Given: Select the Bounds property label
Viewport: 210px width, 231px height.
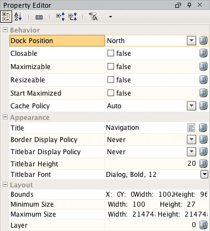Looking at the screenshot, I should click(x=22, y=195).
